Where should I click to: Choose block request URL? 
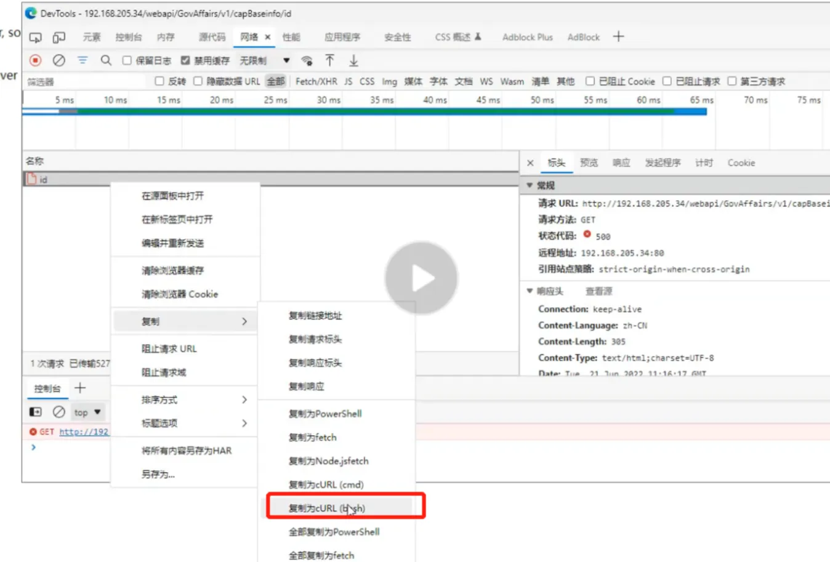pyautogui.click(x=169, y=348)
